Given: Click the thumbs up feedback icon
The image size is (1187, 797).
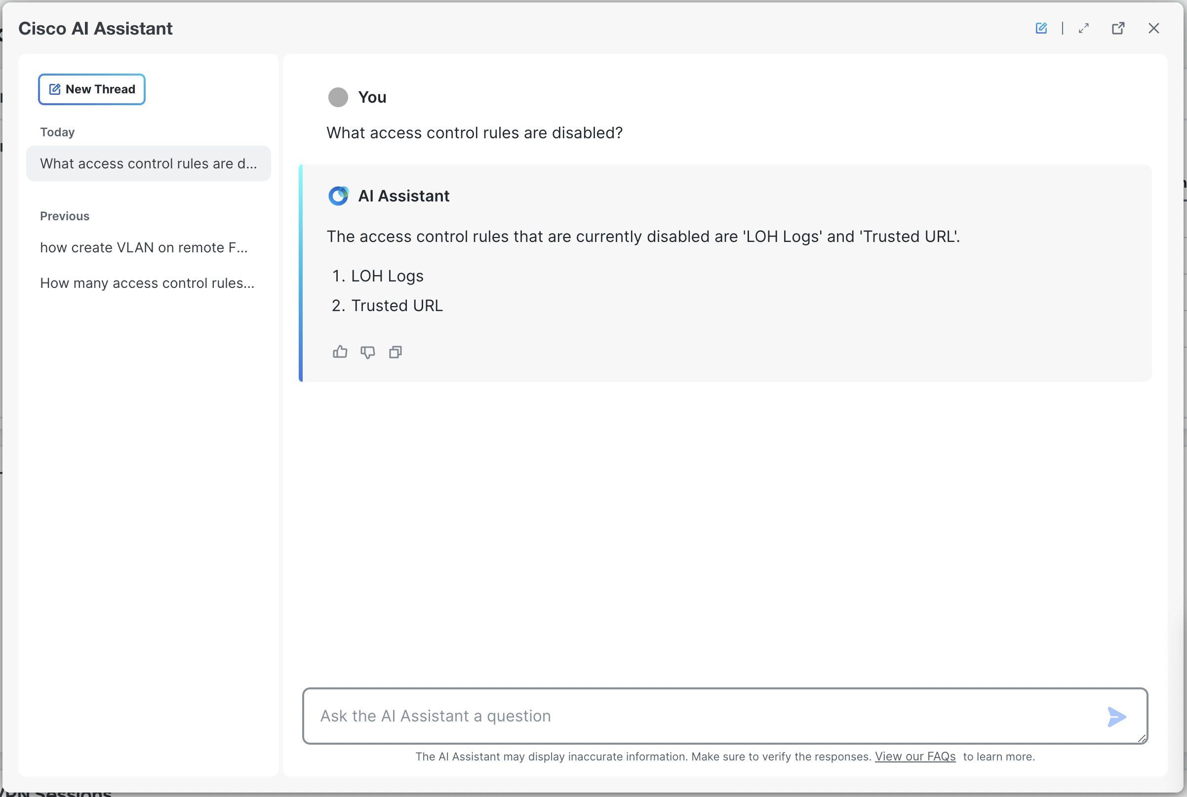Looking at the screenshot, I should 340,352.
